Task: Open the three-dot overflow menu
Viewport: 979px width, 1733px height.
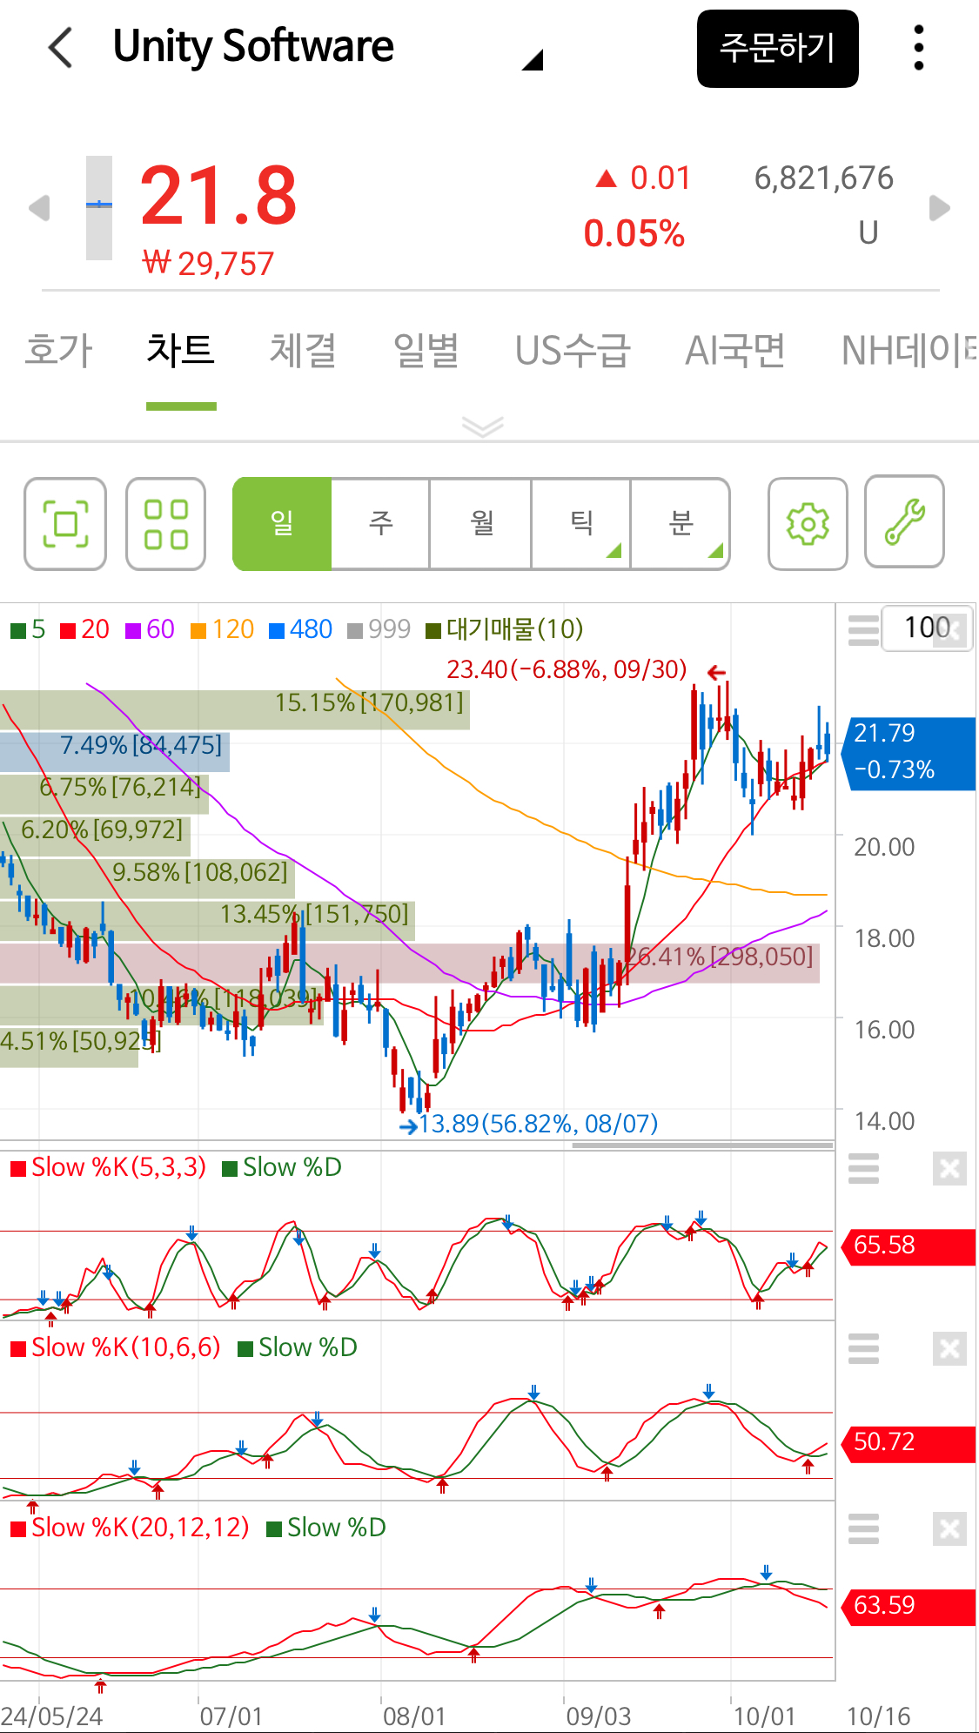Action: pyautogui.click(x=918, y=47)
